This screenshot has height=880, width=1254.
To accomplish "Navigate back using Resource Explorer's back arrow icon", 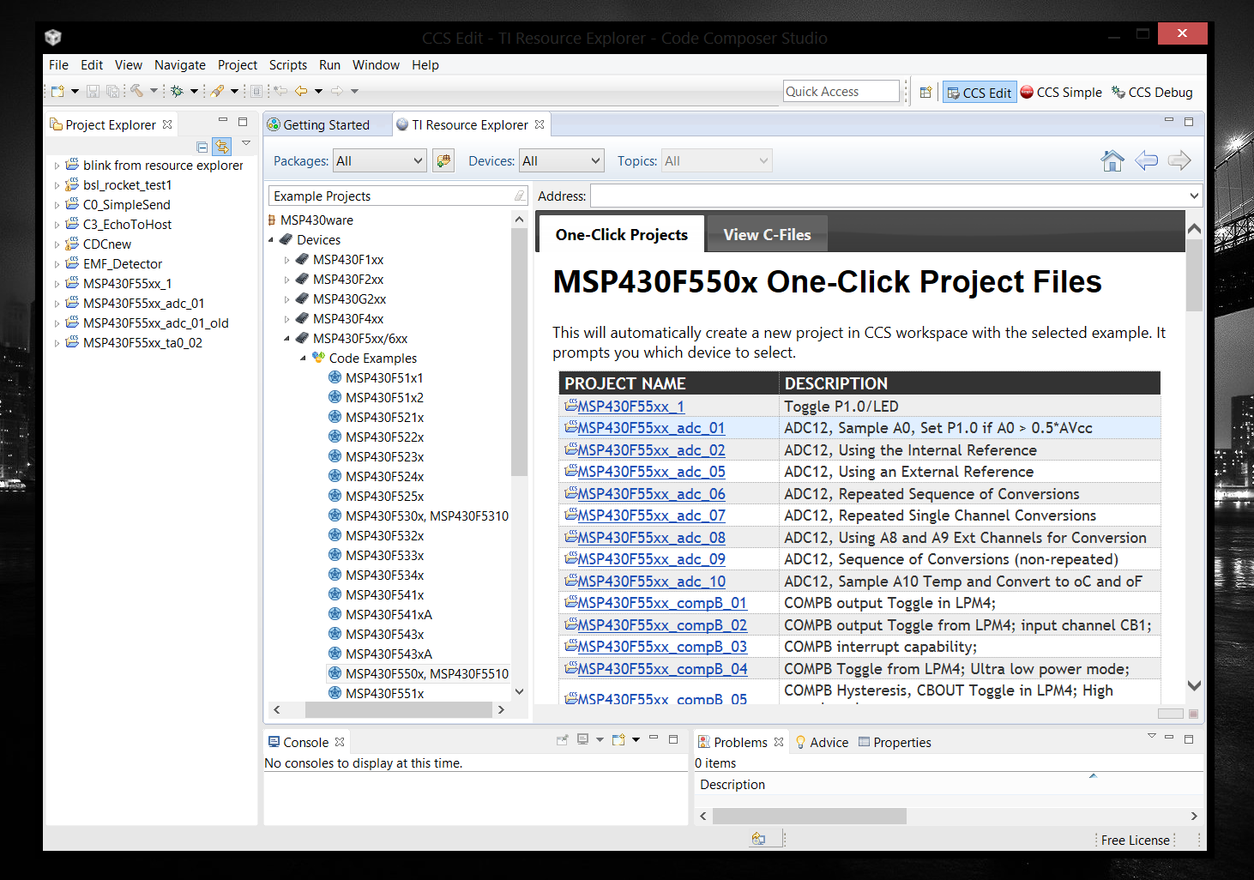I will [1147, 160].
